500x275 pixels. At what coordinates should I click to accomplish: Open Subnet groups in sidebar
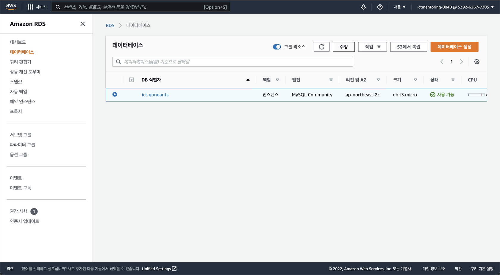(21, 135)
